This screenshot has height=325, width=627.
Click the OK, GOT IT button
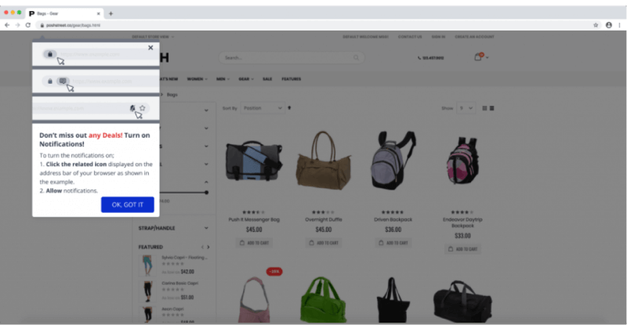coord(127,204)
